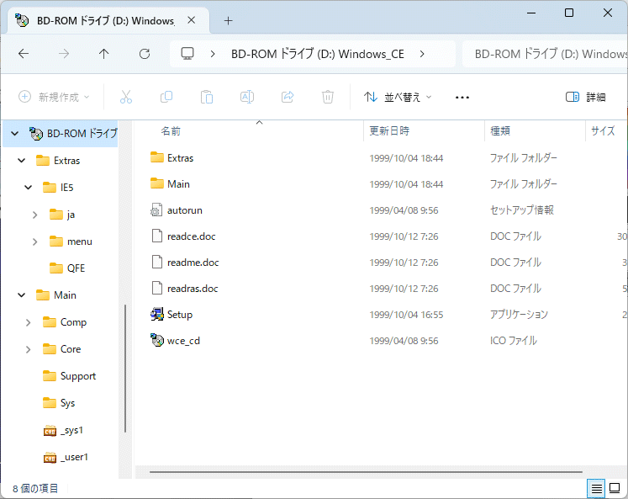Select Sys folder in navigation tree
The width and height of the screenshot is (628, 499).
[59, 403]
